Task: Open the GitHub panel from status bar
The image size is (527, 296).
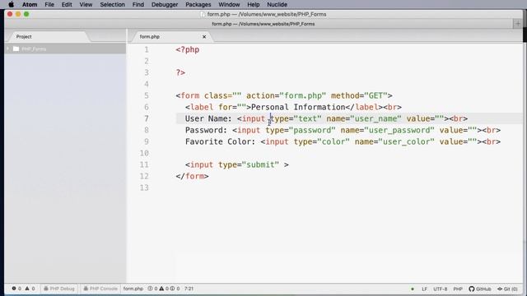Action: click(x=480, y=289)
